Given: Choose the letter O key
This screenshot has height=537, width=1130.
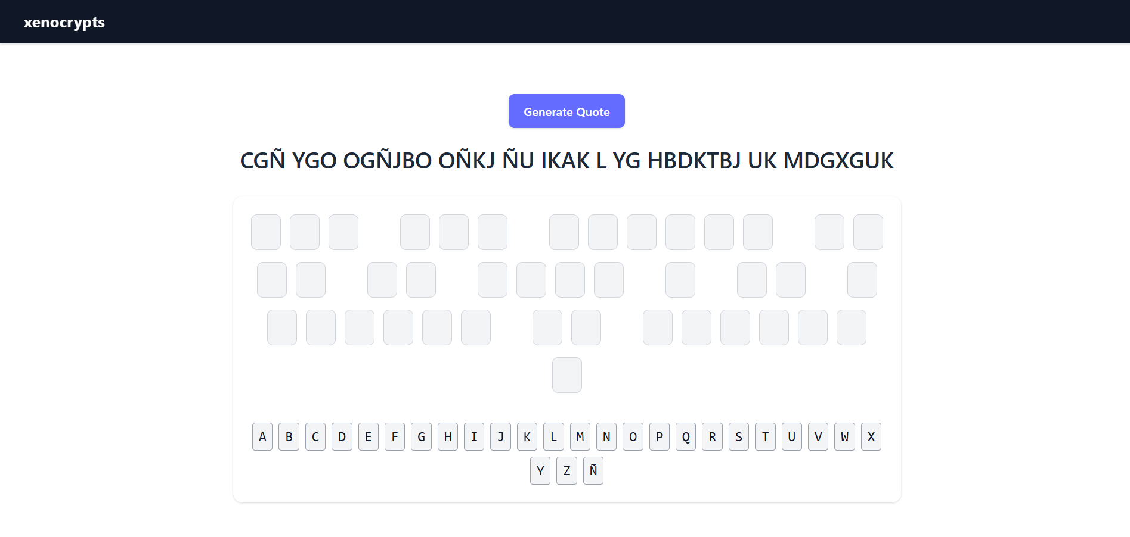Looking at the screenshot, I should (633, 437).
